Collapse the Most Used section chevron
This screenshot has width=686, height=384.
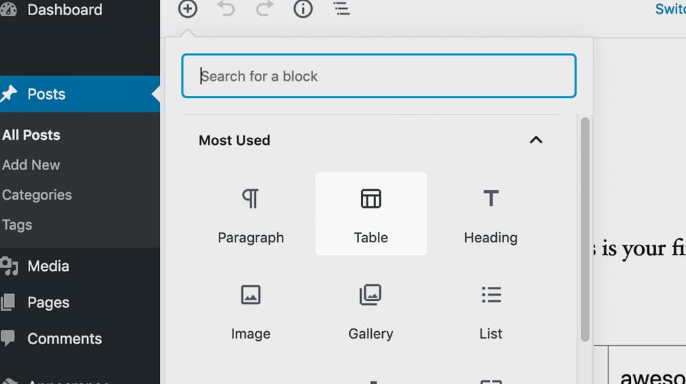tap(536, 140)
